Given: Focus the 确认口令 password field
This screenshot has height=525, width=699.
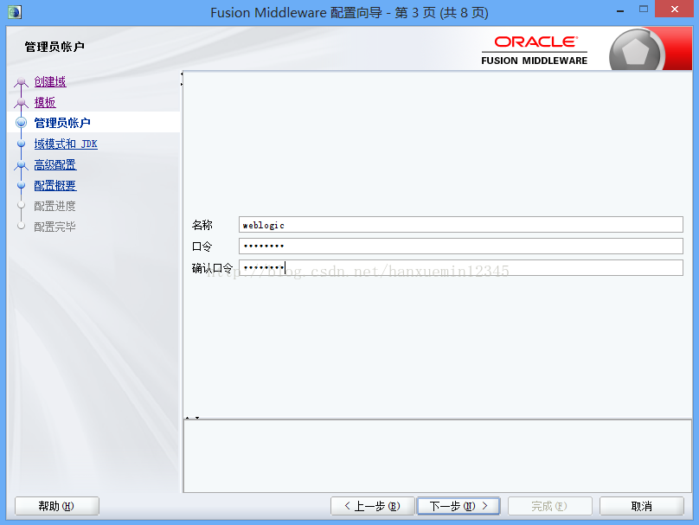Looking at the screenshot, I should coord(461,268).
